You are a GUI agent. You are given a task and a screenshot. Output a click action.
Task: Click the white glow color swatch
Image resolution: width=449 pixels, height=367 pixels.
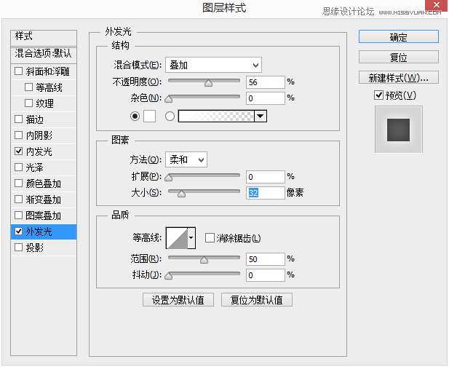[149, 116]
